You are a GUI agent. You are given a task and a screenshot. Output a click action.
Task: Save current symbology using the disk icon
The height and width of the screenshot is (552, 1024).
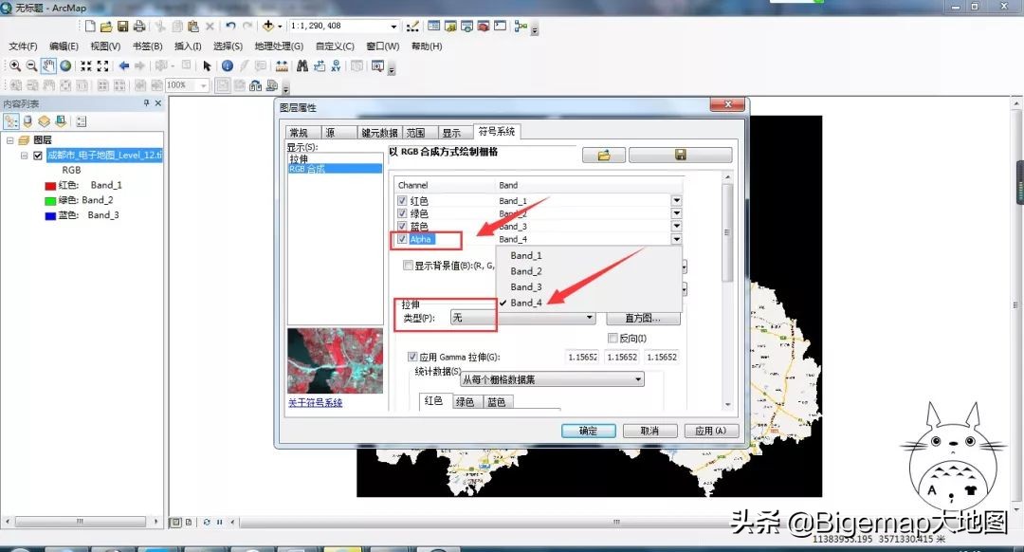coord(681,155)
